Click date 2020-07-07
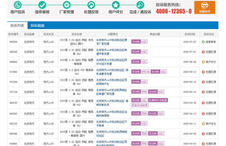Image resolution: width=226 pixels, height=146 pixels. 190,42
